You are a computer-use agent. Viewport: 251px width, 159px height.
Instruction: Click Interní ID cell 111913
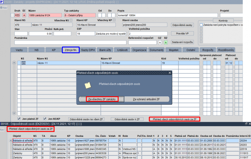coord(245,153)
